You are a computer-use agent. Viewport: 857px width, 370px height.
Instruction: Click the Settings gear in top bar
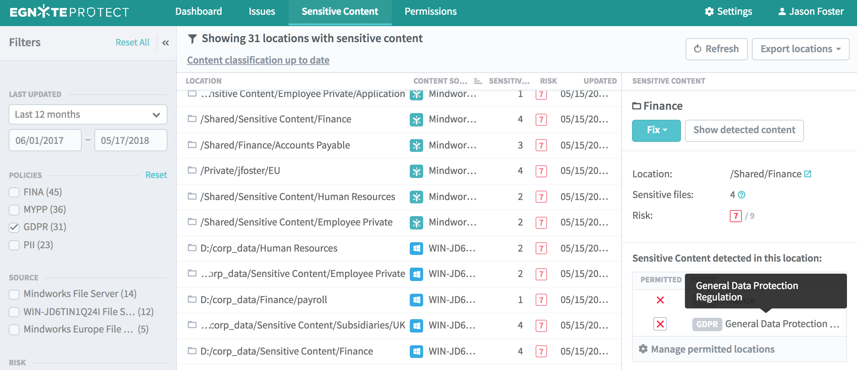coord(709,12)
